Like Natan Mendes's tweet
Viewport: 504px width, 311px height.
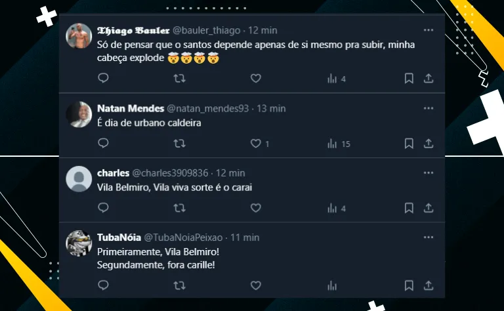point(256,144)
